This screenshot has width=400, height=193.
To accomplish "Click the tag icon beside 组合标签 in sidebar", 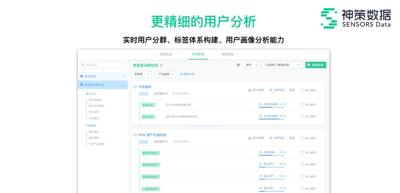I will 81,76.
